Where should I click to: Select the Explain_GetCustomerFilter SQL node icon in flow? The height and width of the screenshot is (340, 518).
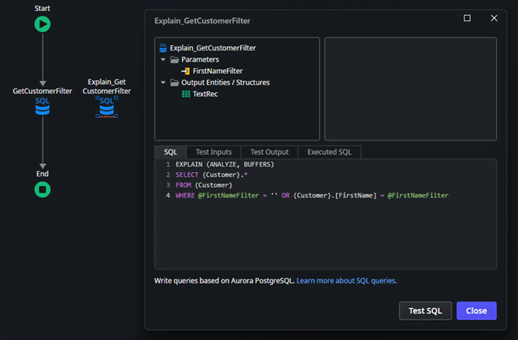click(x=106, y=106)
